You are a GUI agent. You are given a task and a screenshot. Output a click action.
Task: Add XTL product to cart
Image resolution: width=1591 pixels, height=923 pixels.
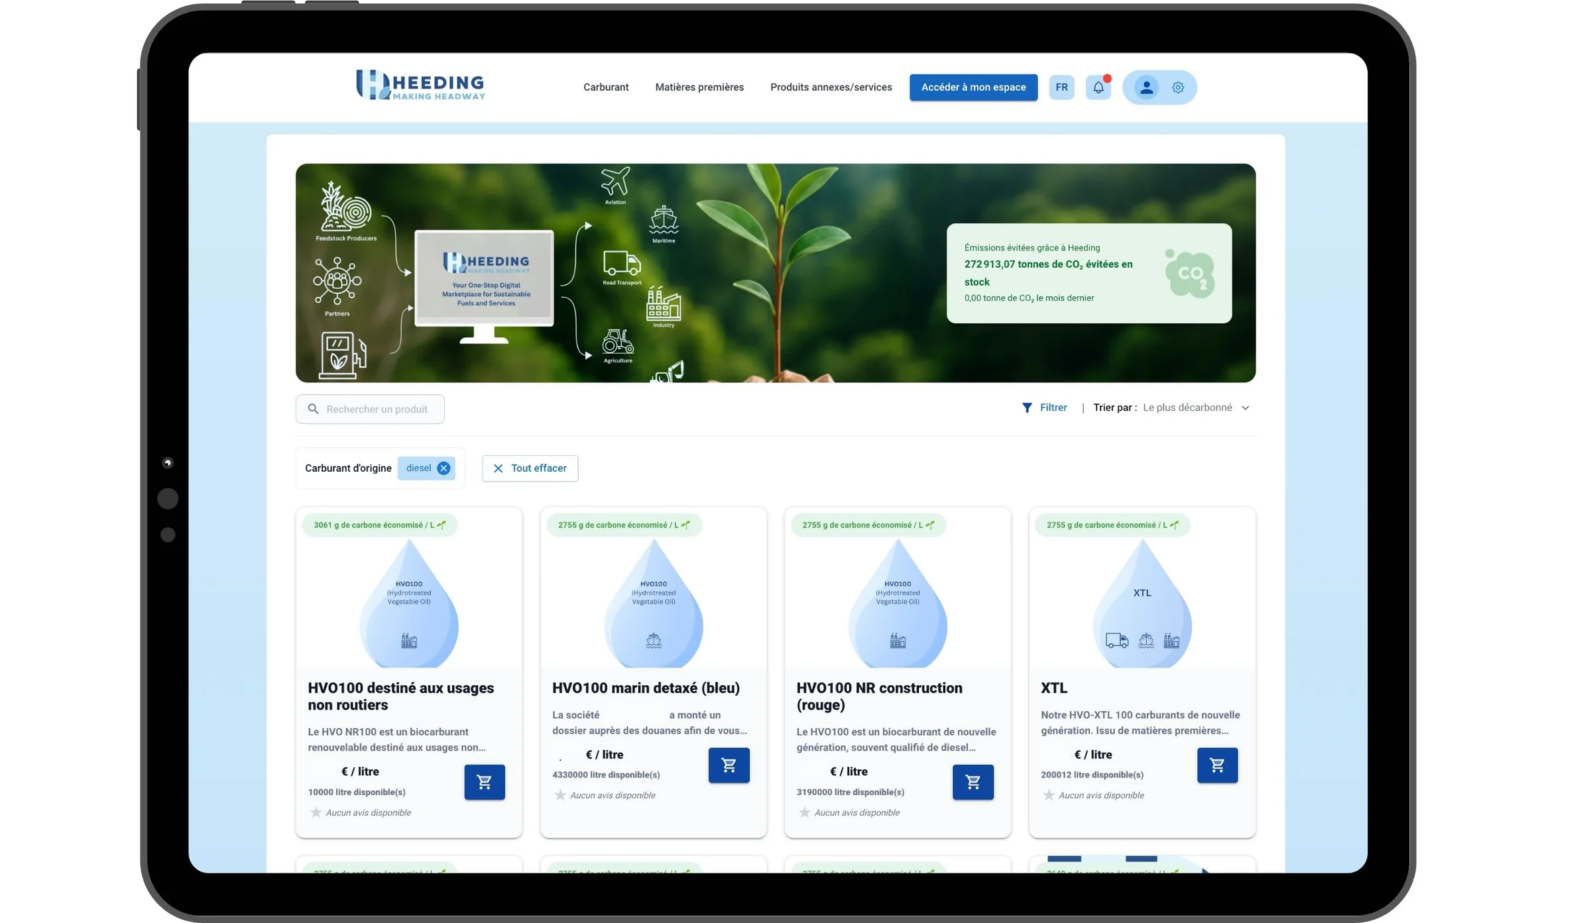coord(1217,765)
